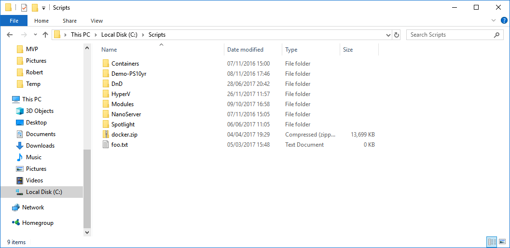Click the 13,699 KB size value
This screenshot has width=510, height=248.
[363, 135]
